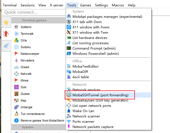Close the open Tools menu
170x133 pixels.
tap(72, 5)
